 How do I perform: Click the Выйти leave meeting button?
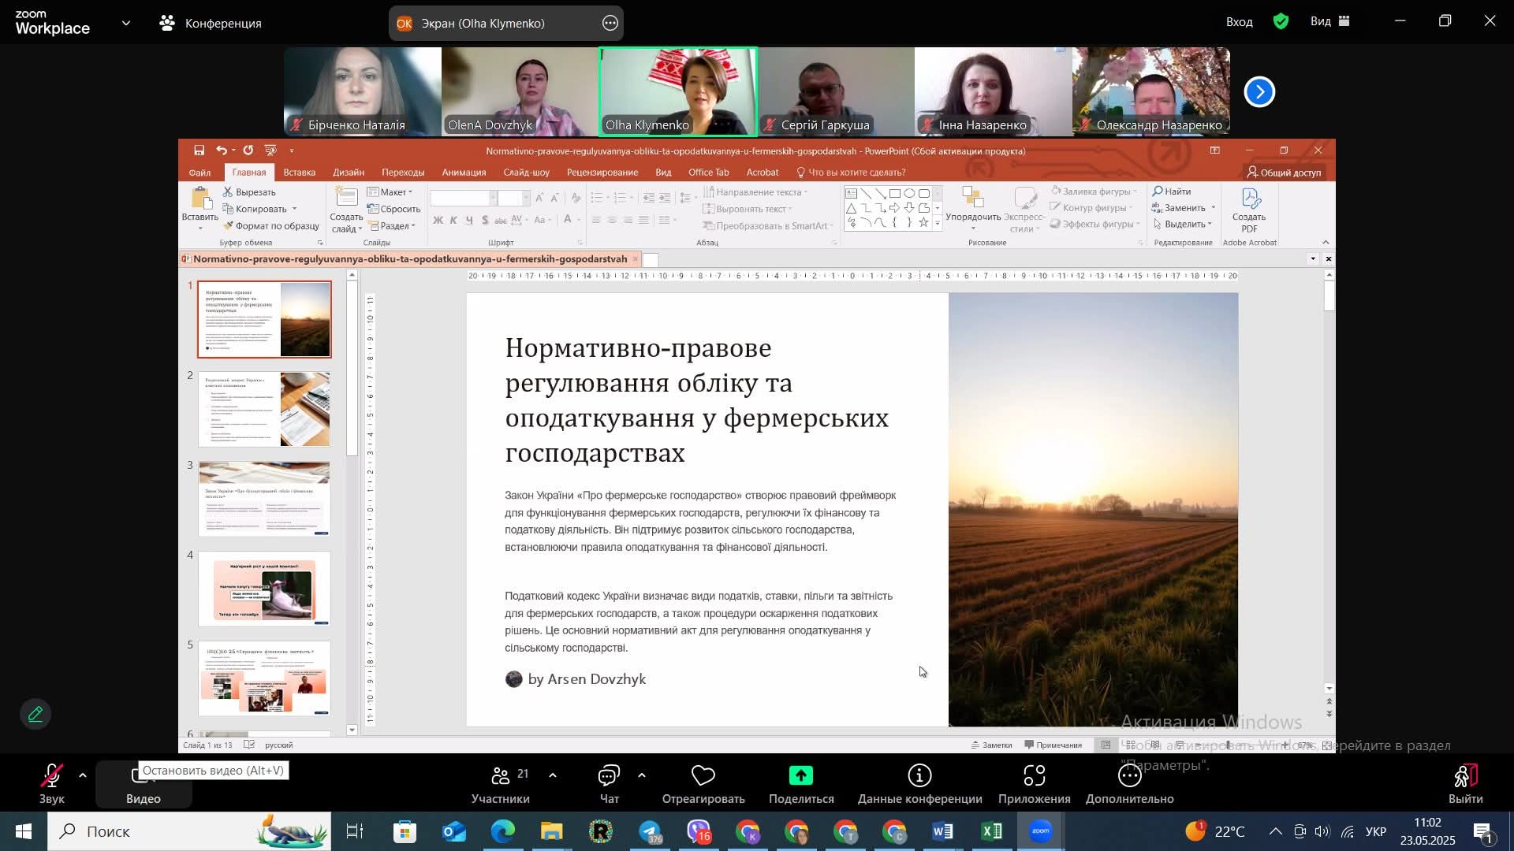point(1465,784)
